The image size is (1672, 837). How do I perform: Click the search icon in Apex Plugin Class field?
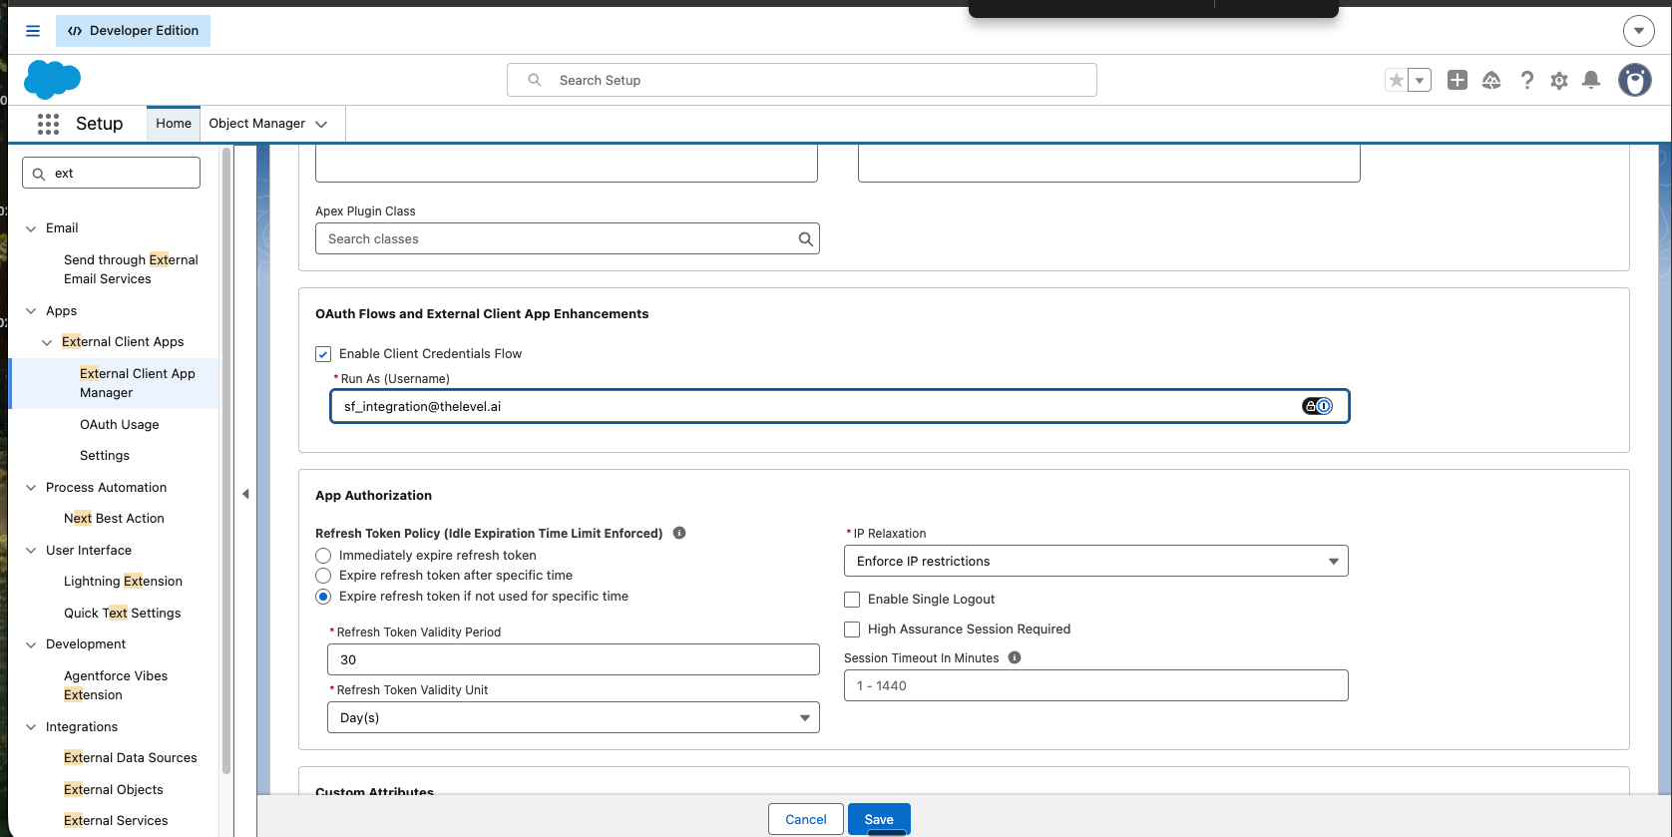click(x=805, y=238)
